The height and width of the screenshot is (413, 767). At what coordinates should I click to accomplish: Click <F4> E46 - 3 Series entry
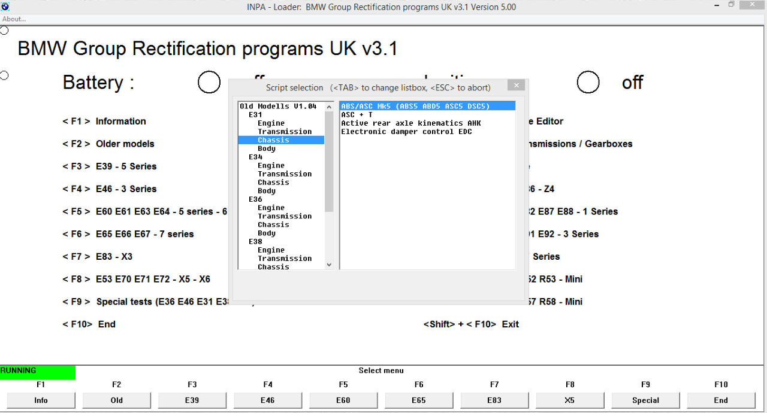110,189
